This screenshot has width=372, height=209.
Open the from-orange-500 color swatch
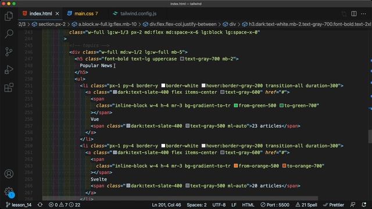[x=236, y=166]
